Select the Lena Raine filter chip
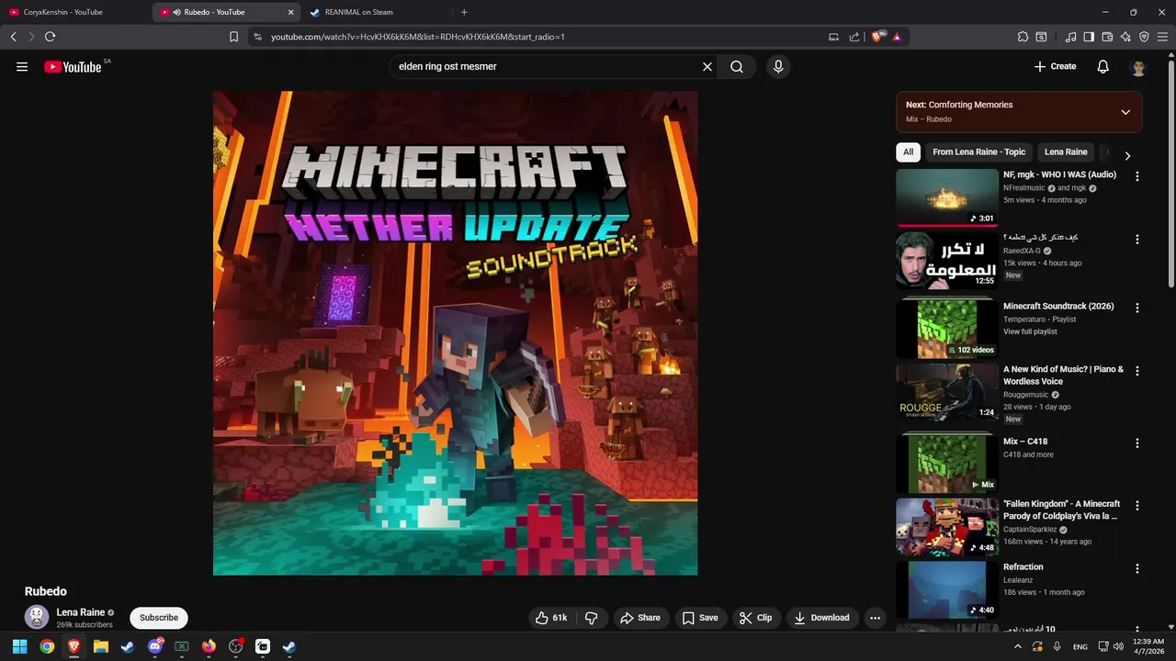The height and width of the screenshot is (661, 1176). (x=1066, y=152)
